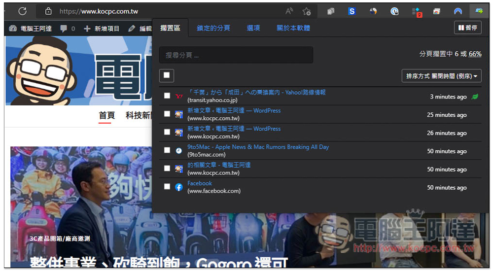Screen dimensions: 493x271
Task: Tick the checkbox next to the Facebook entry
Action: pyautogui.click(x=167, y=187)
